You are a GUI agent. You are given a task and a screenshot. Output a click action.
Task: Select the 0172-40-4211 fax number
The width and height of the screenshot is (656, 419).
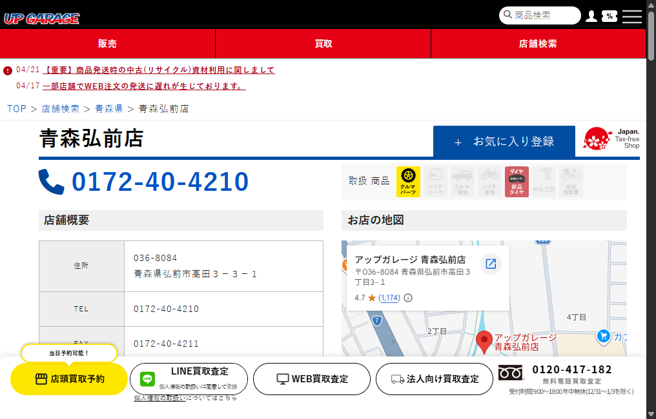(x=166, y=344)
